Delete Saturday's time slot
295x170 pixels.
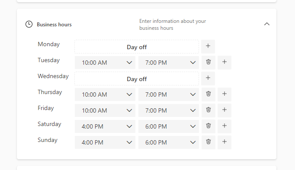pyautogui.click(x=208, y=126)
